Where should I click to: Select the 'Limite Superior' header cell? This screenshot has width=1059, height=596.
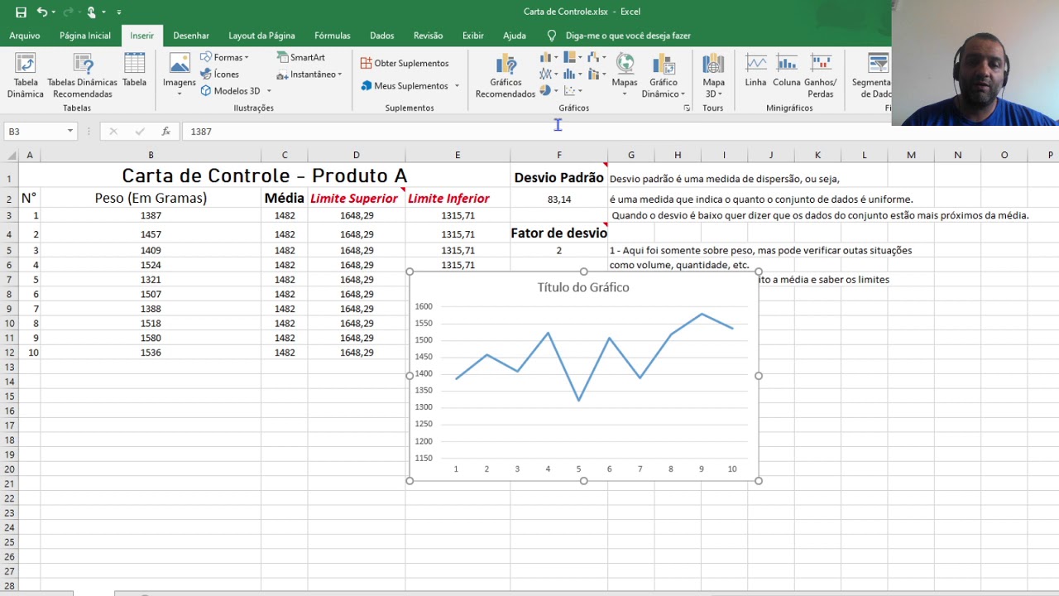[x=357, y=198]
